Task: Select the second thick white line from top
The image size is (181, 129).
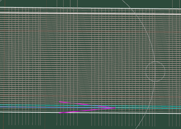Action: [90, 13]
